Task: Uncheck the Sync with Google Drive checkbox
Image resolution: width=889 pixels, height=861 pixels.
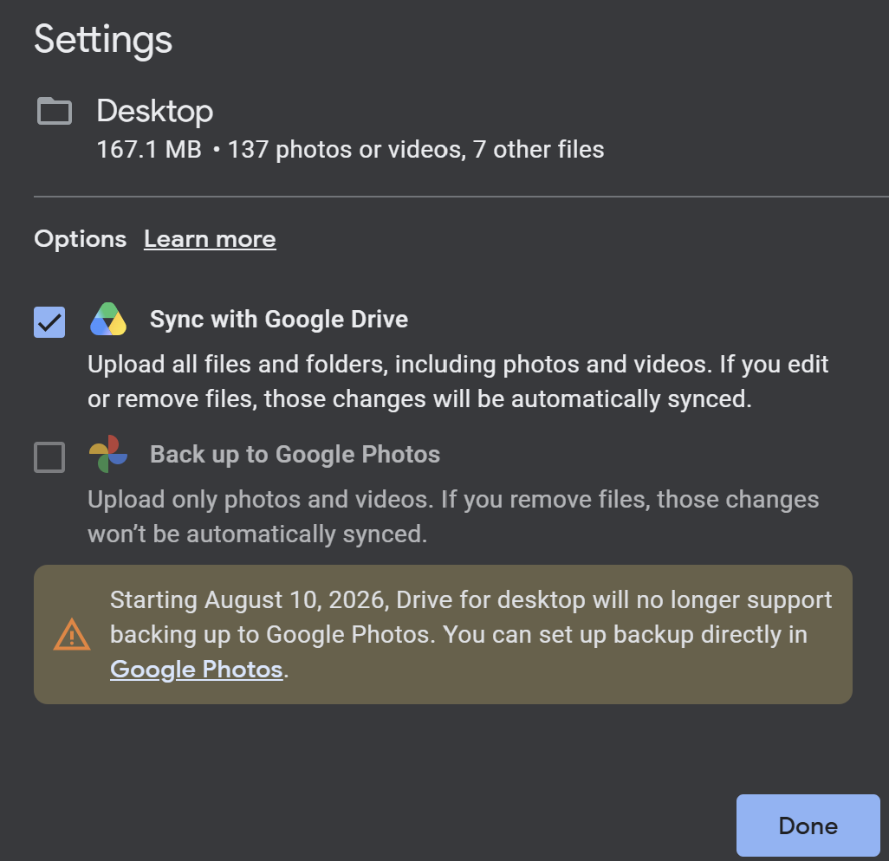Action: pyautogui.click(x=49, y=322)
